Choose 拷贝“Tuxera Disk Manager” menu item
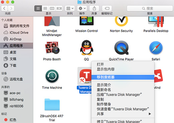 [123, 121]
